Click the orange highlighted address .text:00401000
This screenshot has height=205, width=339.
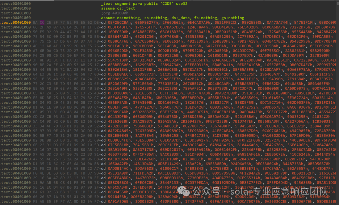click(15, 23)
